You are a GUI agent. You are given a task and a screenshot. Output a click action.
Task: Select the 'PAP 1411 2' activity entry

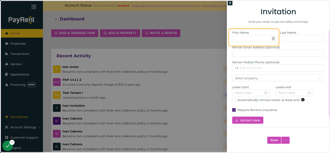click(x=139, y=82)
